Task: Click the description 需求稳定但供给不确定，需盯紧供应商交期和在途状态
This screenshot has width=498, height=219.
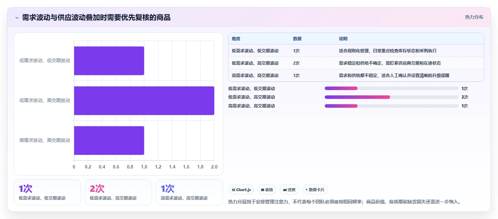Action: 390,63
